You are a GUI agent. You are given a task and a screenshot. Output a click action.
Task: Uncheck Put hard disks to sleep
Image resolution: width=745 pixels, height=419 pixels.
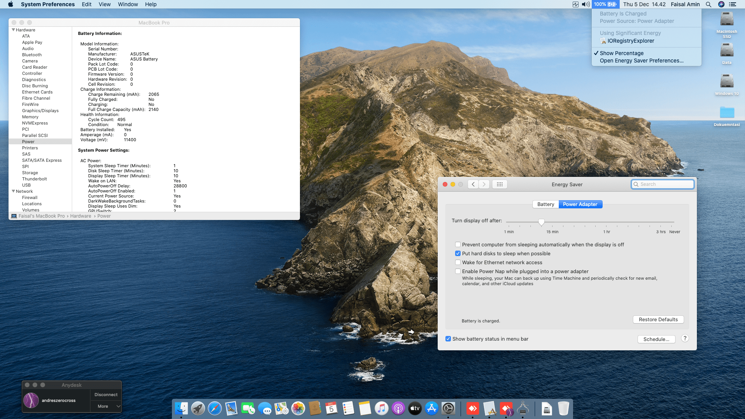458,254
